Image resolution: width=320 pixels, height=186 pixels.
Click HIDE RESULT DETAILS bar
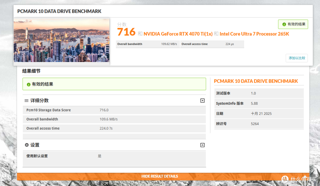163,177
